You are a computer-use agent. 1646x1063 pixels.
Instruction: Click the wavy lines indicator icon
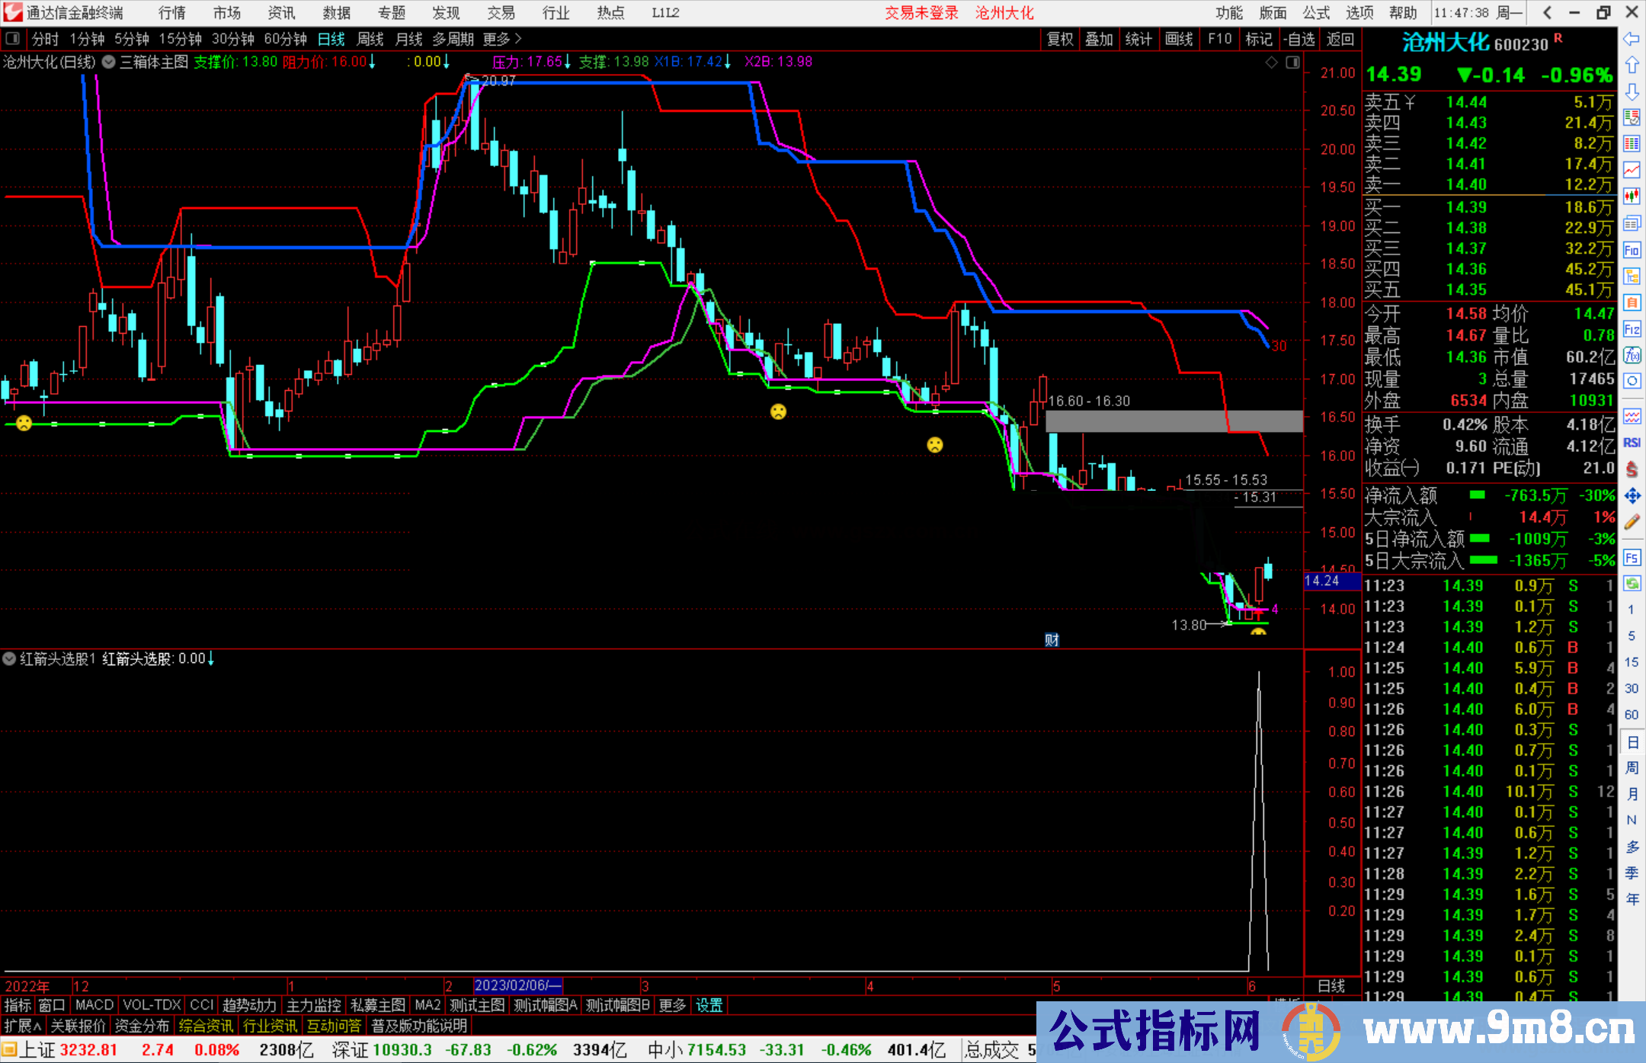(x=1632, y=416)
